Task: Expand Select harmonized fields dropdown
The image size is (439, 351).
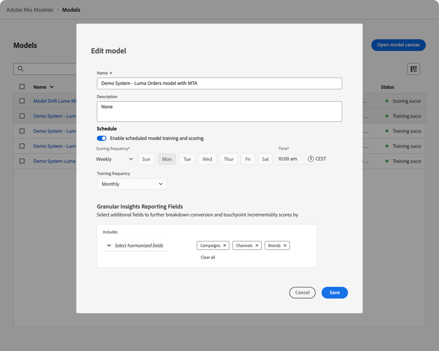Action: coord(135,246)
